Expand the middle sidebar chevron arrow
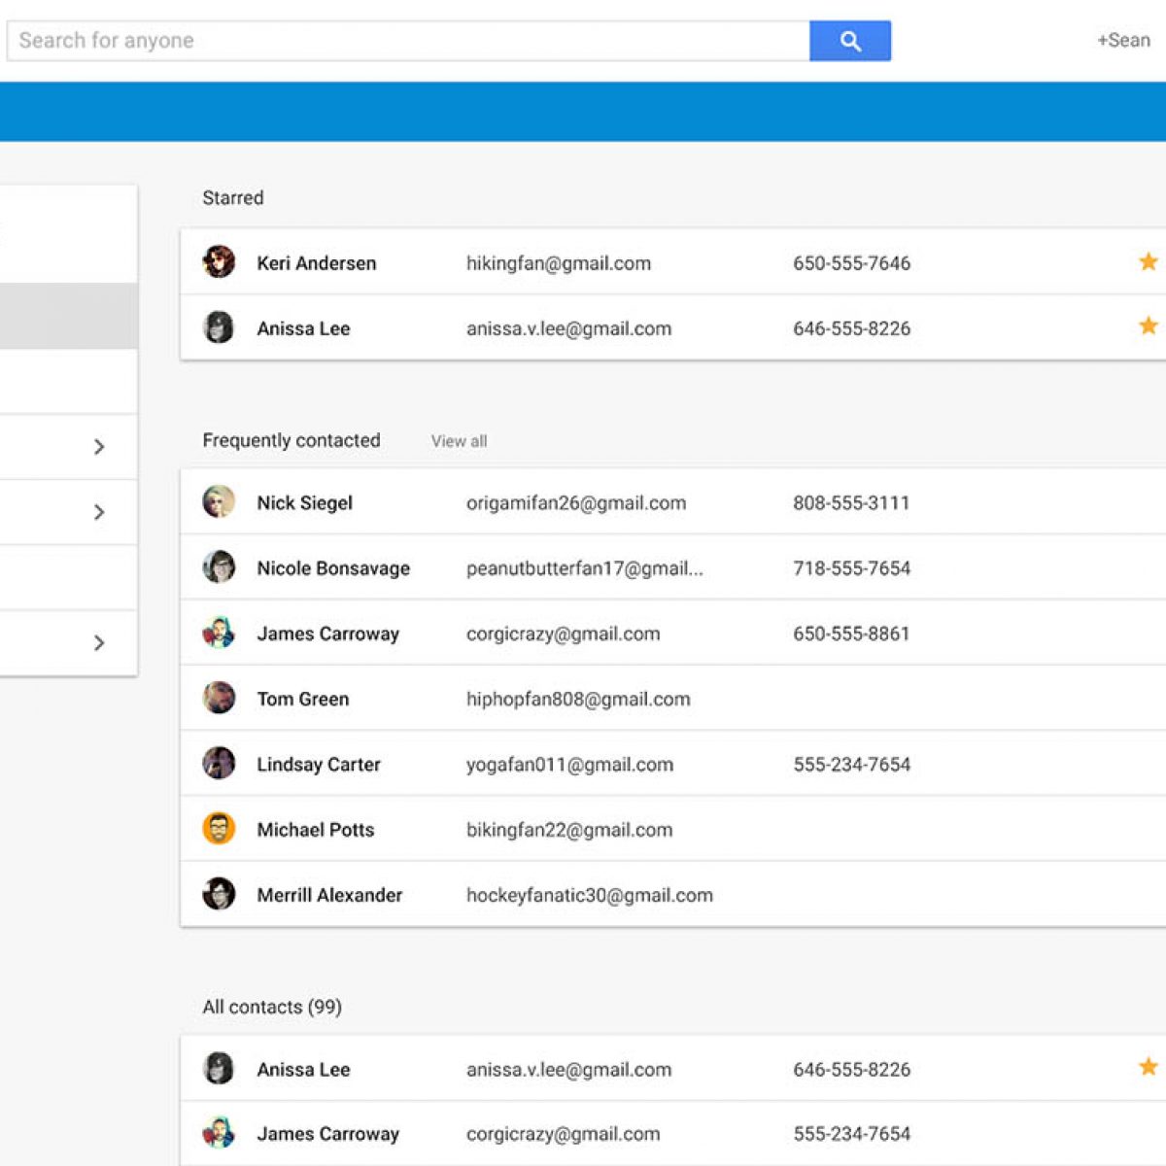The image size is (1166, 1166). click(x=98, y=512)
